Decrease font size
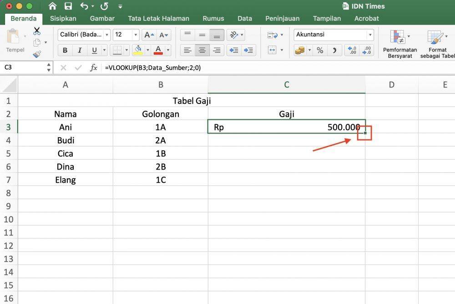This screenshot has height=304, width=455. 163,35
